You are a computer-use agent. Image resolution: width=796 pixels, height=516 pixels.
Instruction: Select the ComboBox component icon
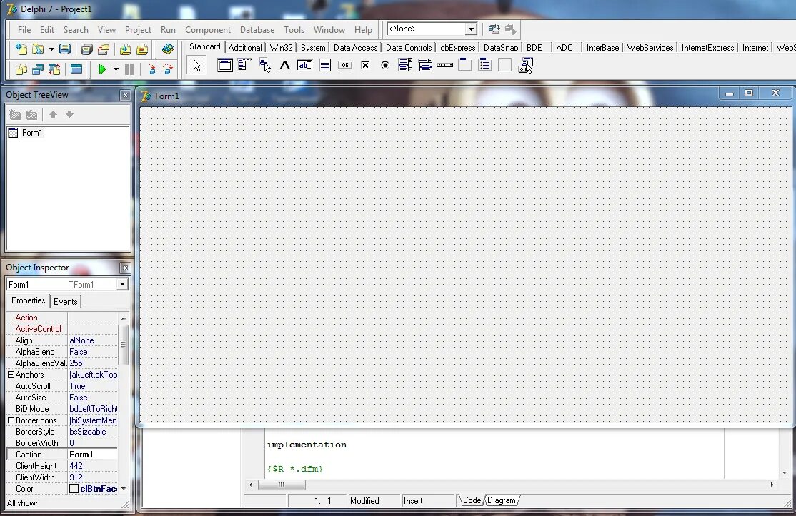425,65
